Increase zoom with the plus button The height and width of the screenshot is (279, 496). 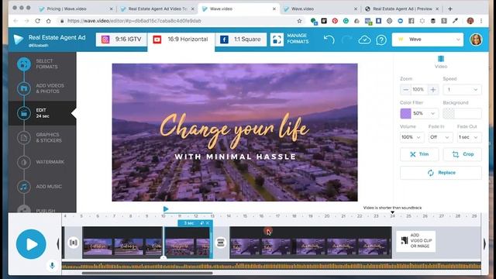[x=433, y=90]
